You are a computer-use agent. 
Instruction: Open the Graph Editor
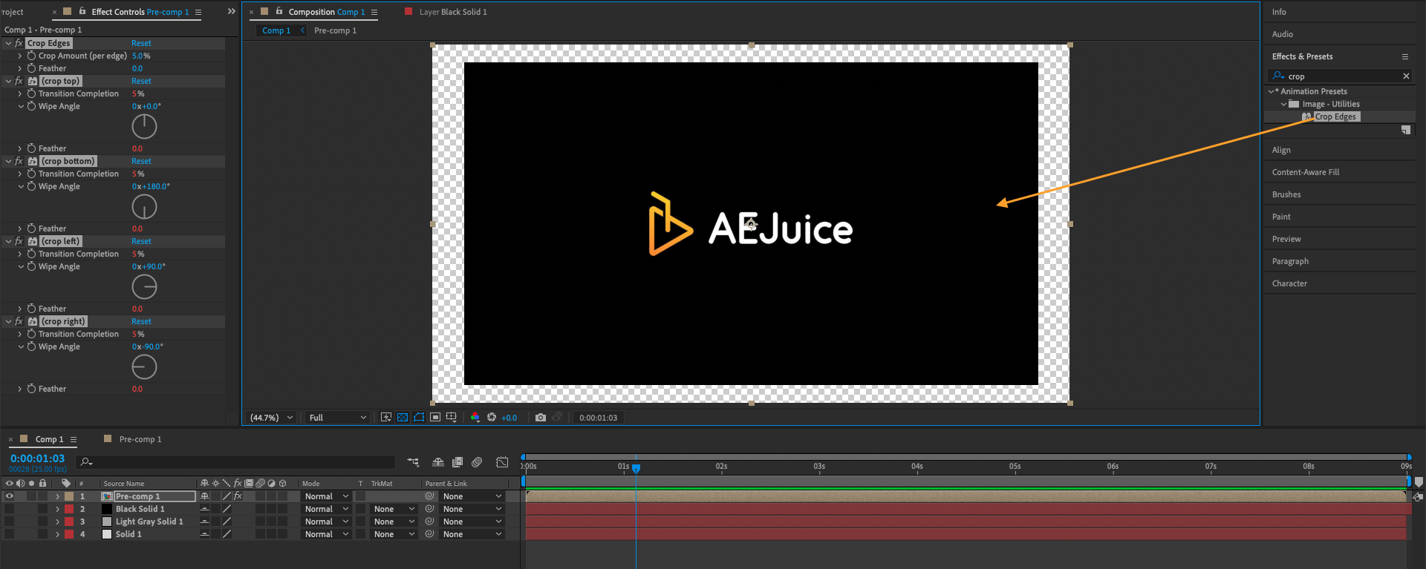tap(502, 462)
